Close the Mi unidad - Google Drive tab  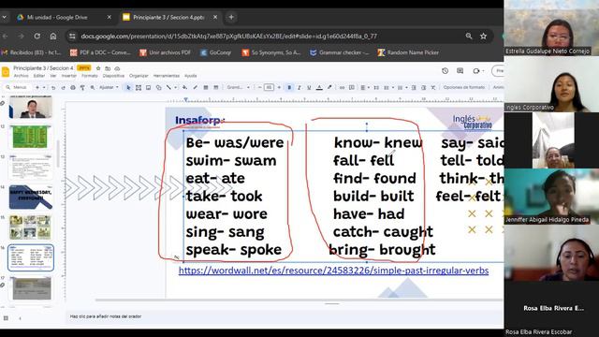point(109,17)
